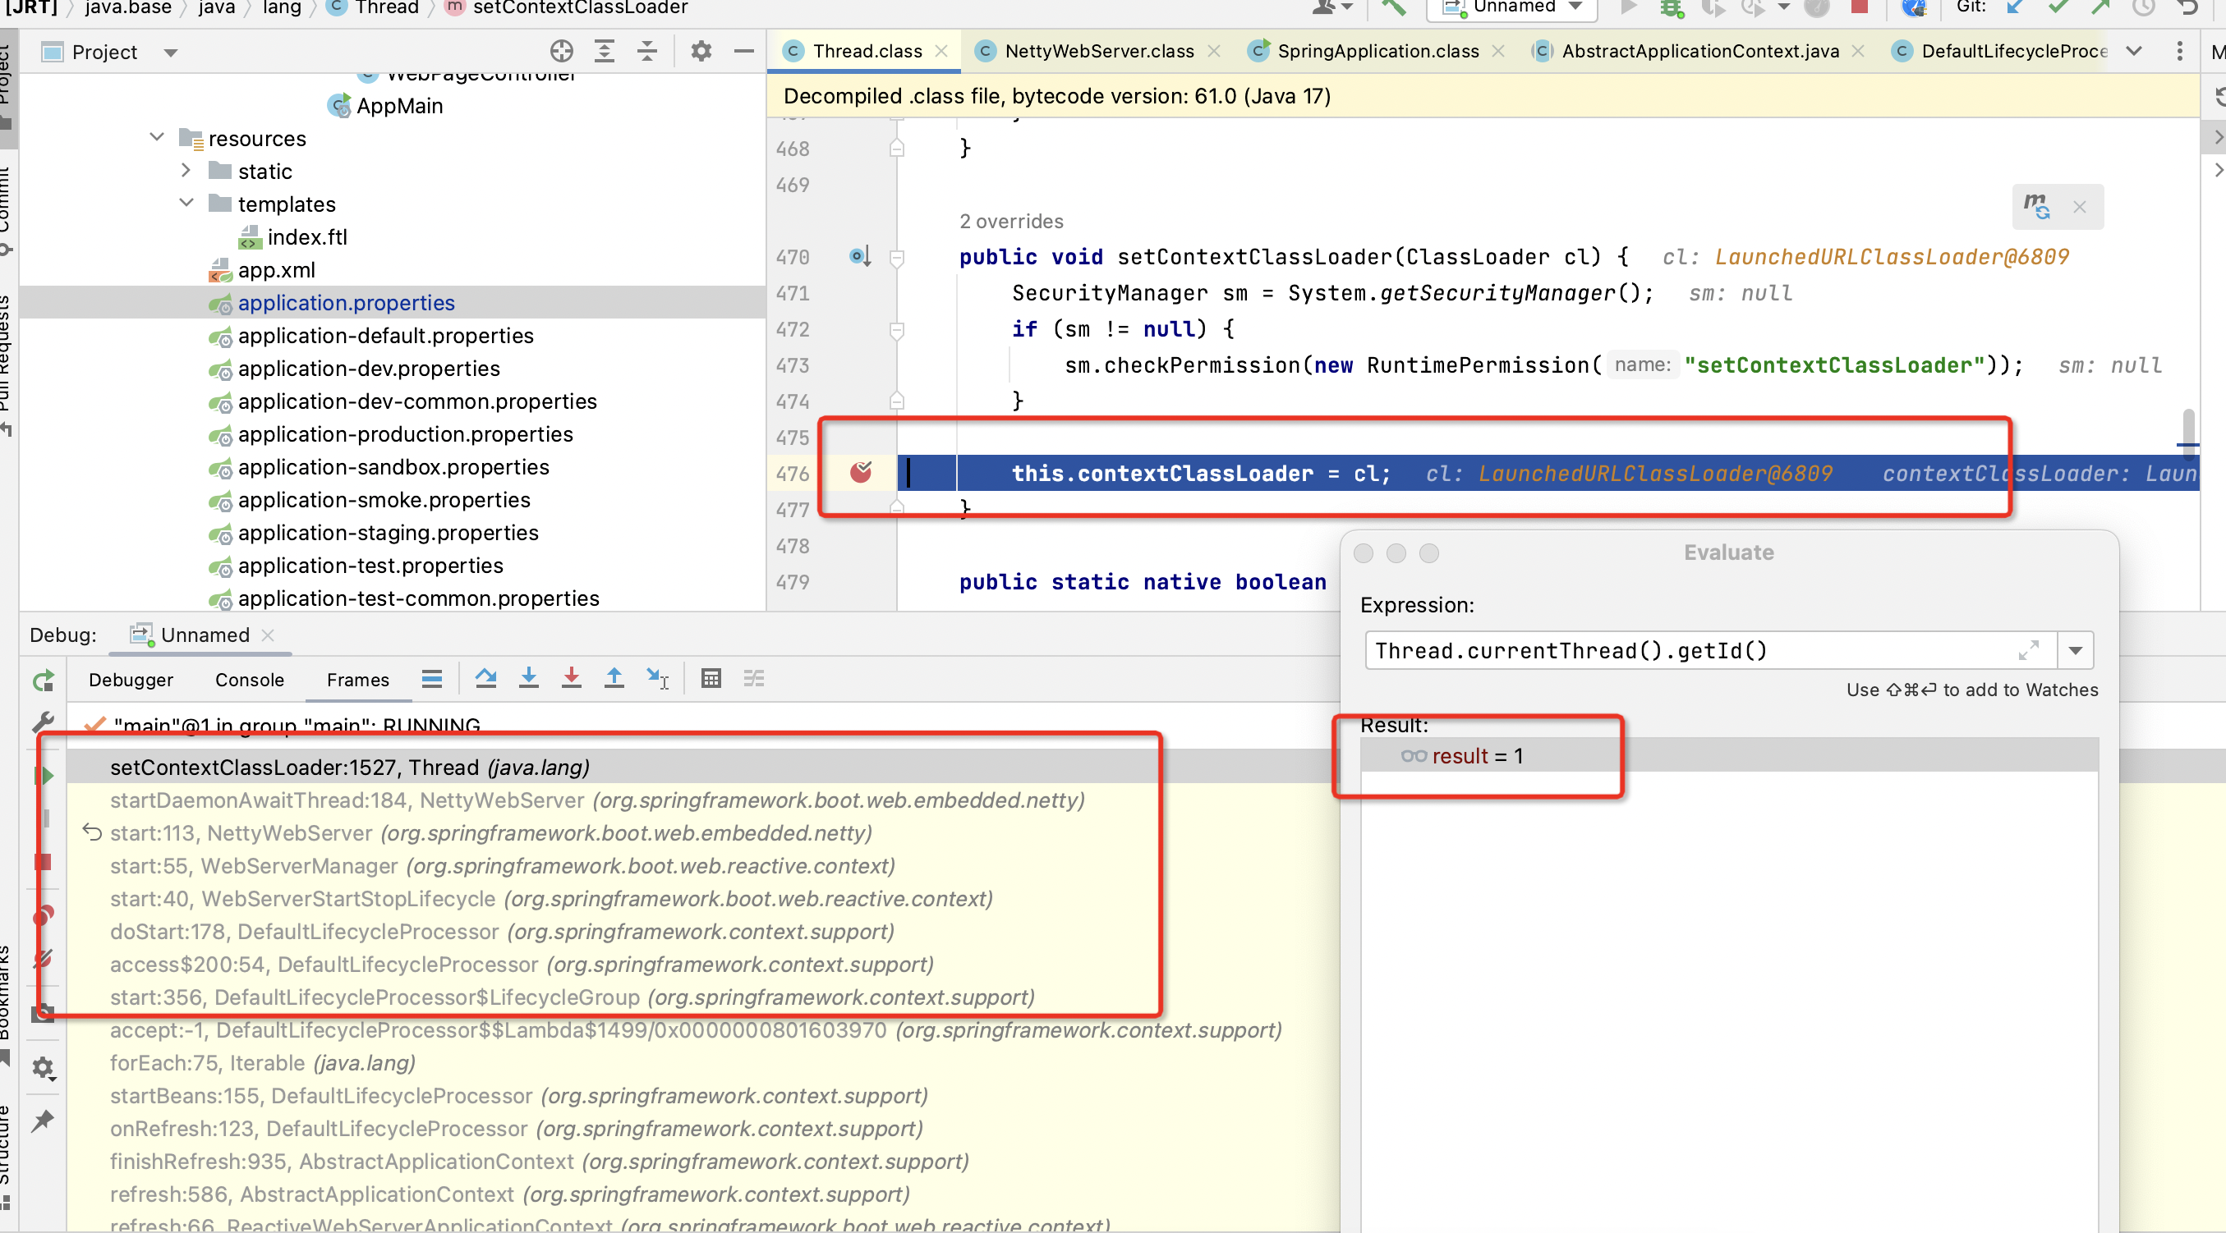Rerun the Unnamed debug session
Viewport: 2226px width, 1233px height.
tap(43, 681)
